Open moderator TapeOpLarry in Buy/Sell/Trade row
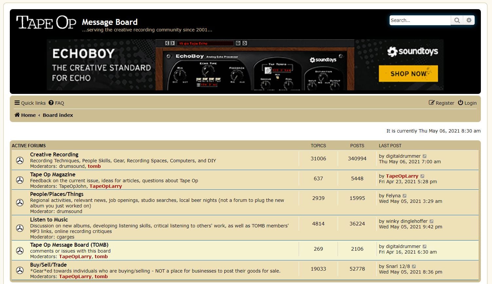Viewport: 492px width, 284px height. (x=75, y=276)
